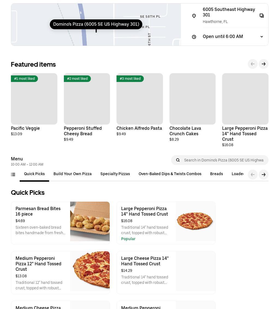Open Pepperoni Stuffed Cheesy Bread featured item
The height and width of the screenshot is (309, 274).
(87, 99)
